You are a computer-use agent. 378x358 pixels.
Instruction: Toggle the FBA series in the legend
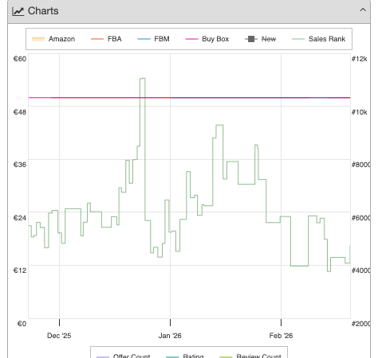pyautogui.click(x=106, y=39)
